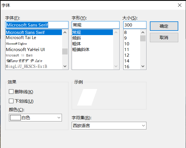Select Microsoft Sans Serif in the font list
The height and width of the screenshot is (148, 186).
pyautogui.click(x=34, y=32)
